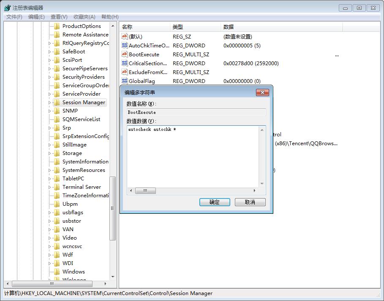This screenshot has height=301, width=384.
Task: Expand the Terminal Server tree node
Action: [x=49, y=187]
